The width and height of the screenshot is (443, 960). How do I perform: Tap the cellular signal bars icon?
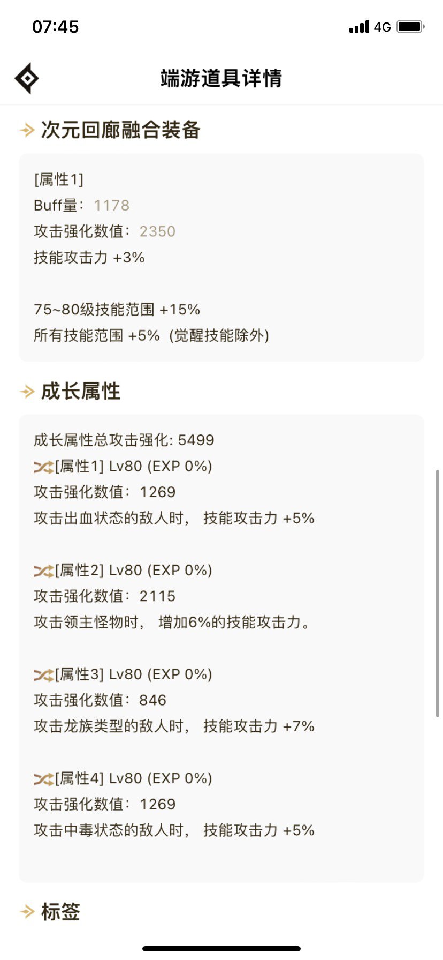coord(358,26)
